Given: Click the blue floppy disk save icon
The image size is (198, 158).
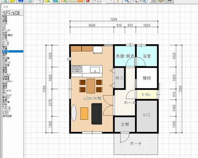Looking at the screenshot, I should click(x=21, y=1).
